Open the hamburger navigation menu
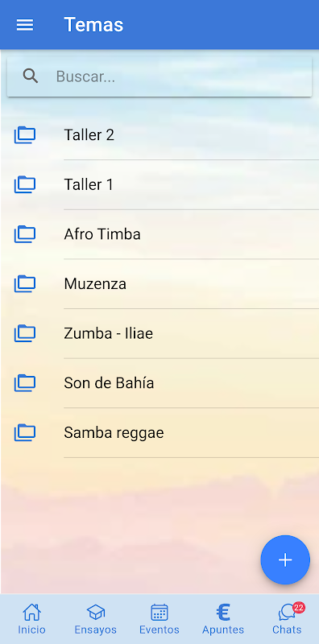The width and height of the screenshot is (319, 644). click(x=25, y=25)
